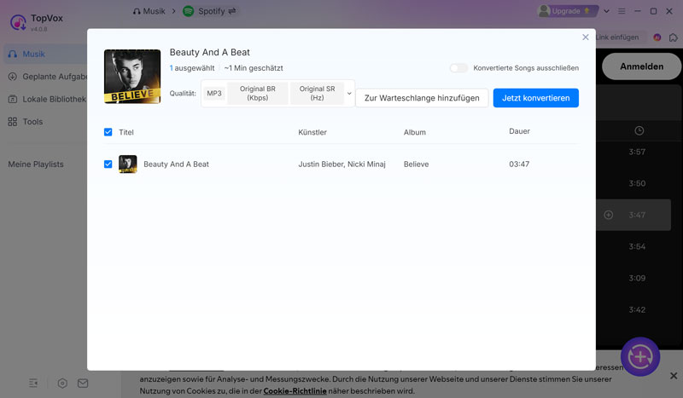The height and width of the screenshot is (398, 683).
Task: Uncheck the Beauty And A Beat checkbox
Action: 108,164
